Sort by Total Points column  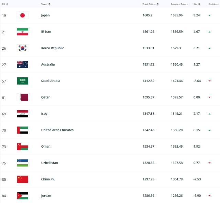tap(151, 4)
